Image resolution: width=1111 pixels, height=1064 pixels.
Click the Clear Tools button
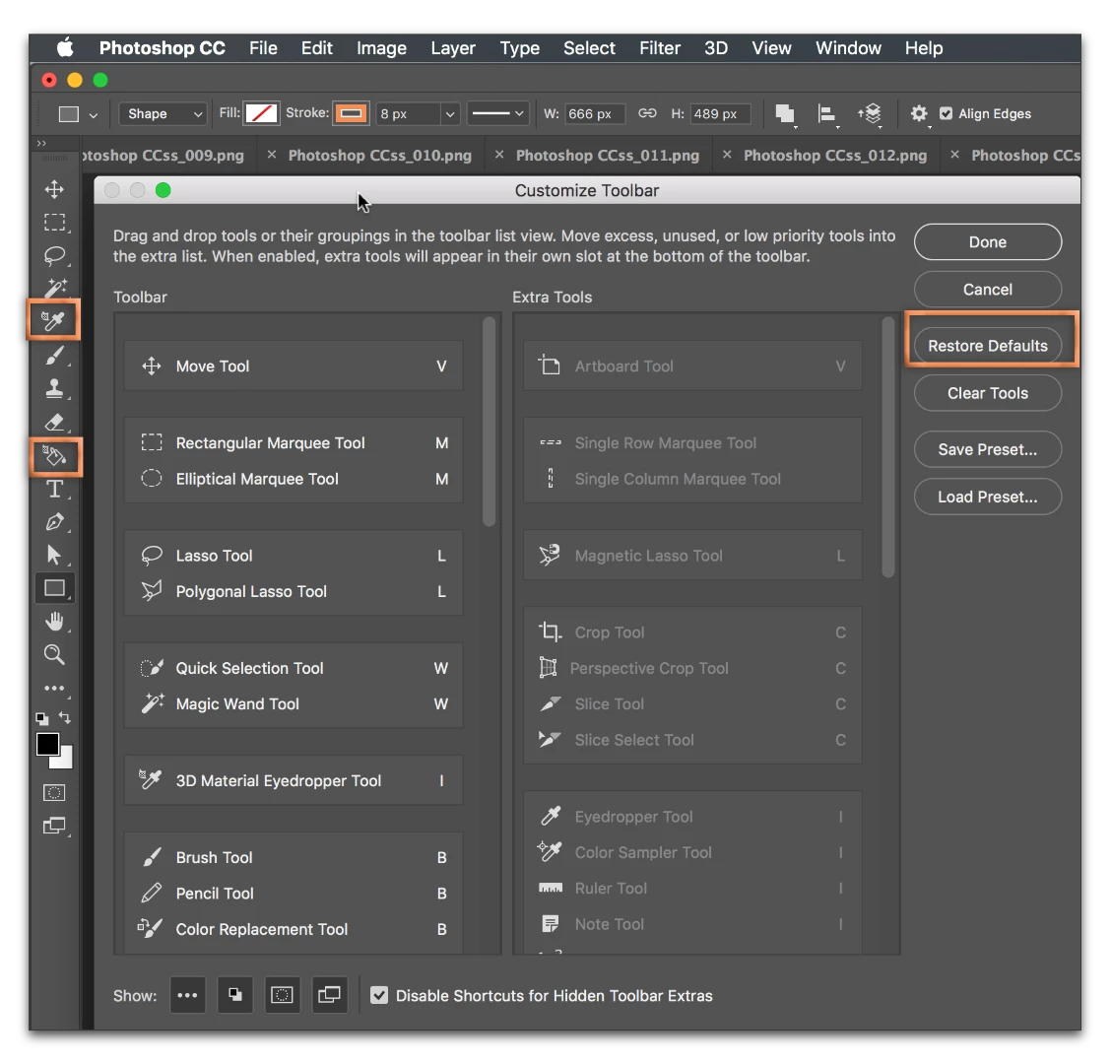tap(988, 393)
